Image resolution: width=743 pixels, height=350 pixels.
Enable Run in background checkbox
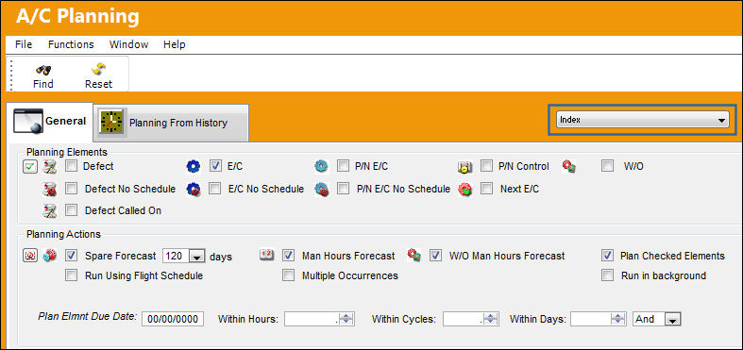(607, 275)
